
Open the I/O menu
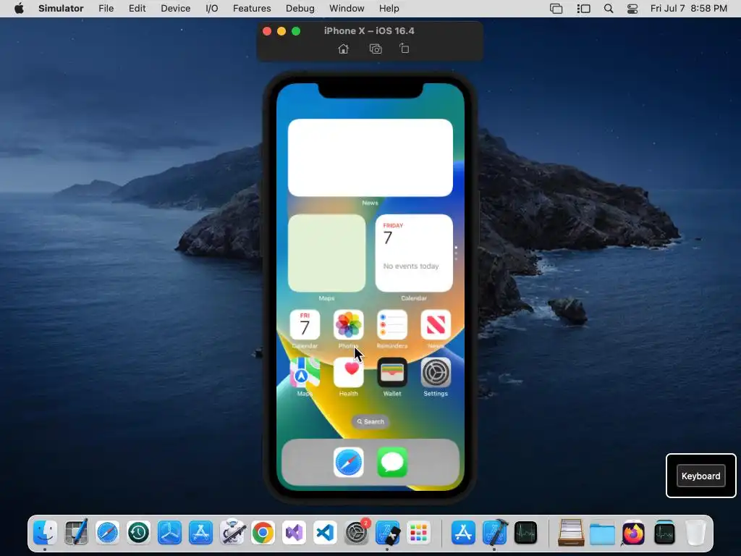click(x=212, y=8)
